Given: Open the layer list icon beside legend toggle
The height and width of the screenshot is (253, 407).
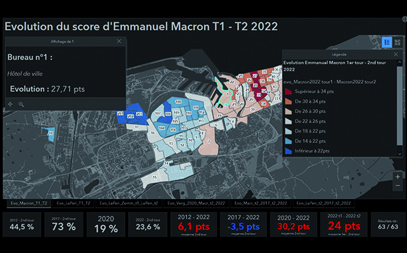Looking at the screenshot, I should pyautogui.click(x=397, y=42).
